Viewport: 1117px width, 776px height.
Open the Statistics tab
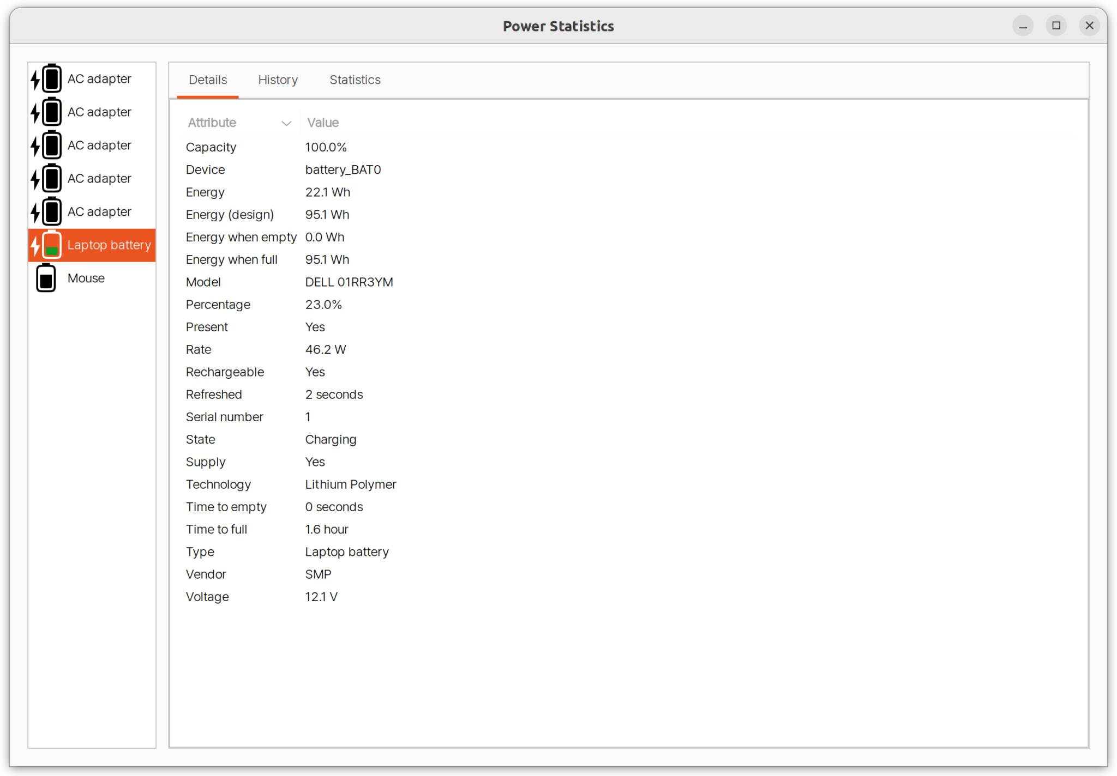coord(355,80)
